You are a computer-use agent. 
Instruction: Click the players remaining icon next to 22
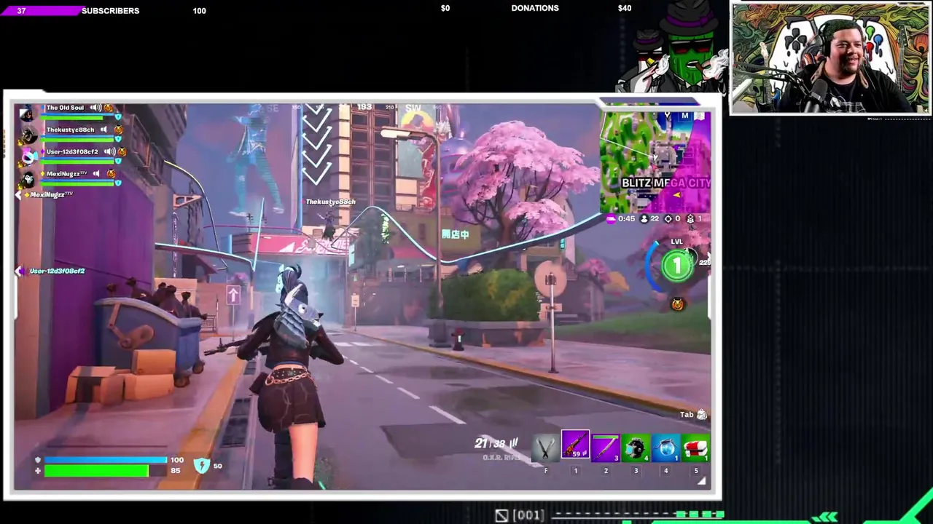644,218
